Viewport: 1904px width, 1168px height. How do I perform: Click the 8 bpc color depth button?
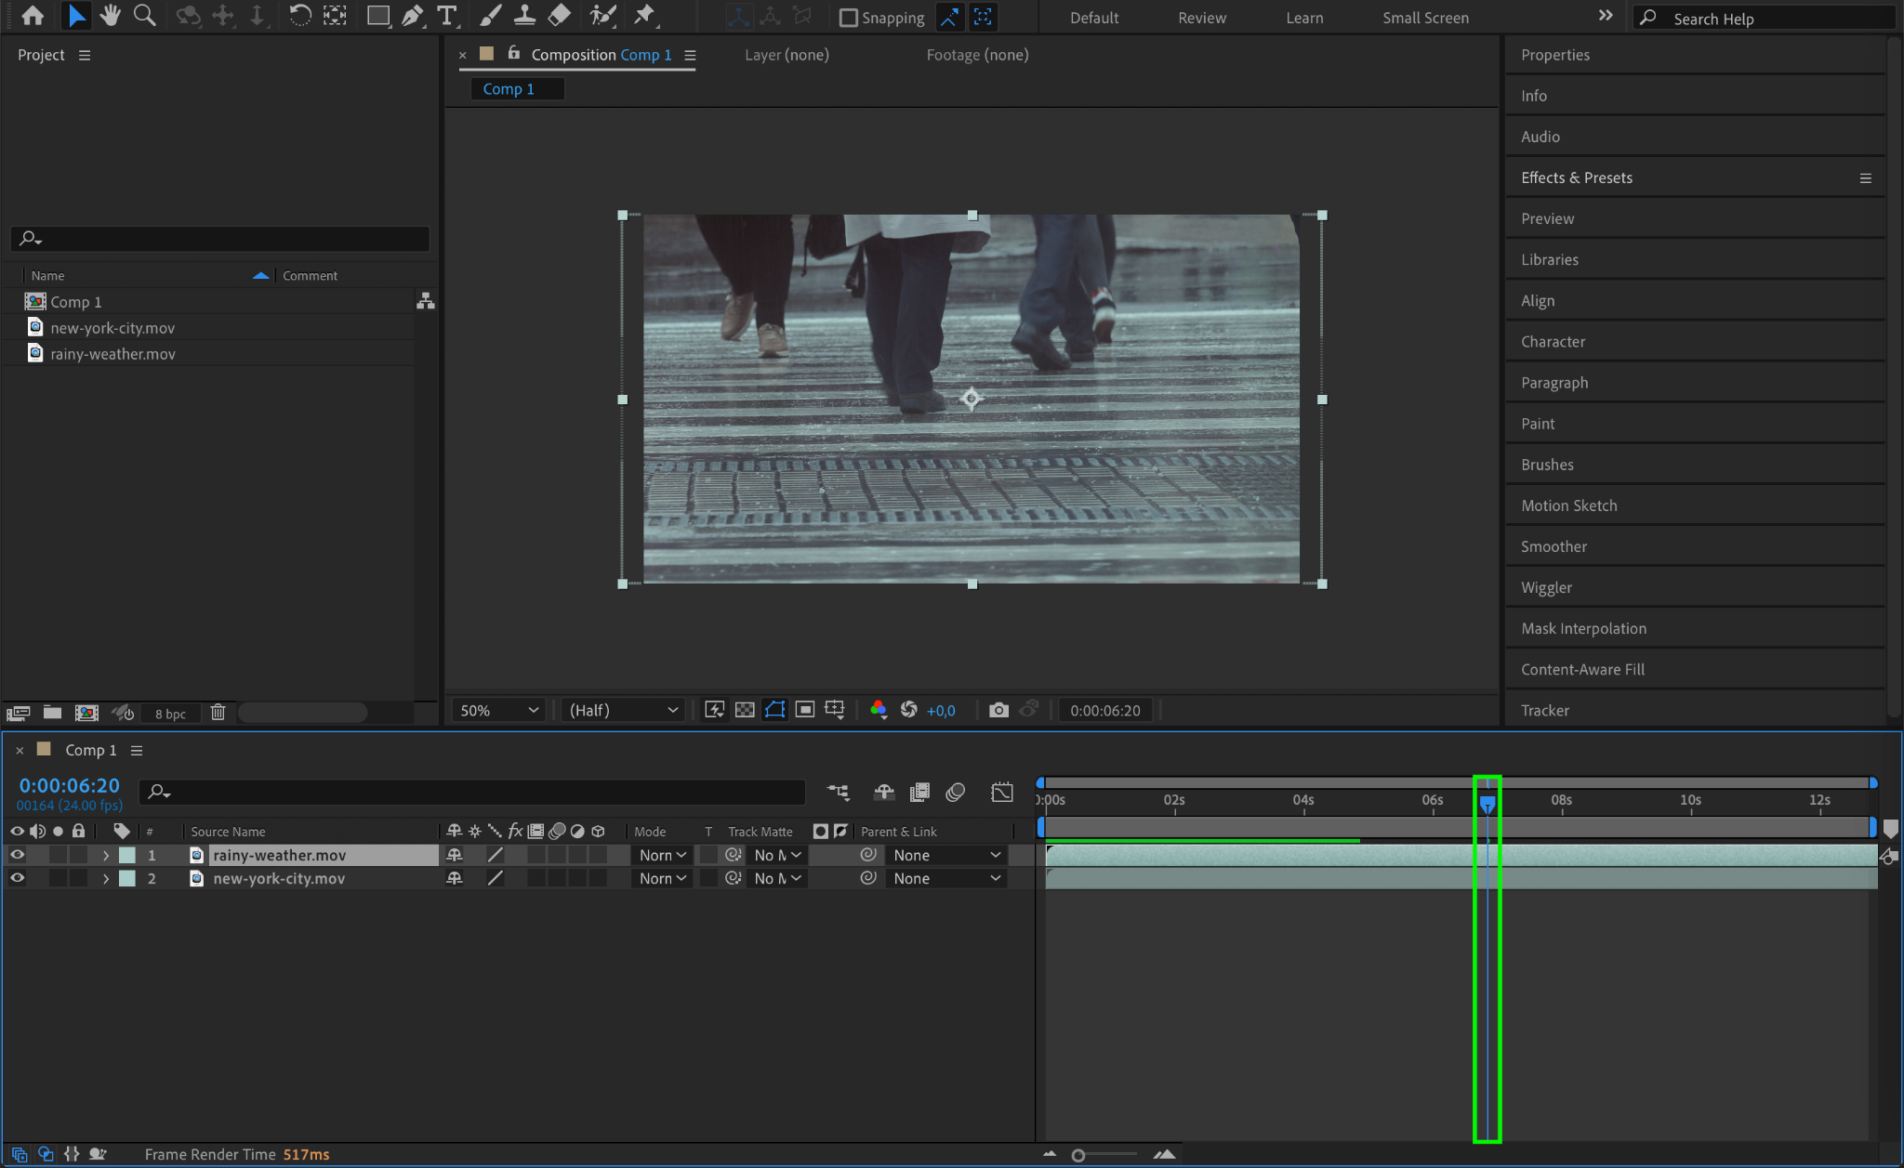click(170, 714)
